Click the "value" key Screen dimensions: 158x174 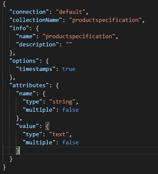[28, 126]
